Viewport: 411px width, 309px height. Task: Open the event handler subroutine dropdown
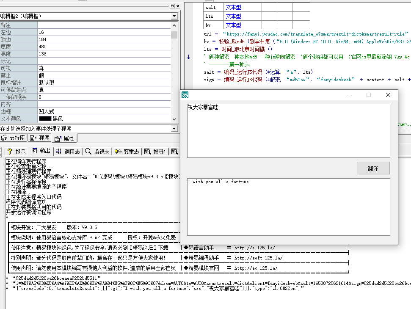coord(174,129)
